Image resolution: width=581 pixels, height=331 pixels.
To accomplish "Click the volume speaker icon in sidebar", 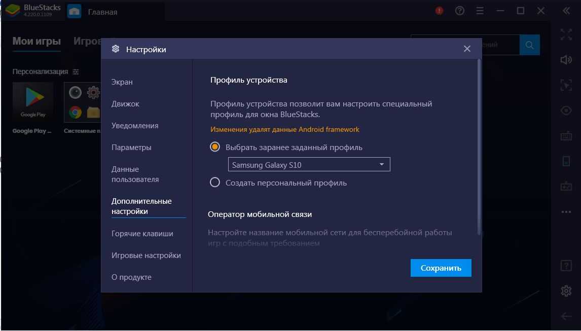I will click(566, 60).
